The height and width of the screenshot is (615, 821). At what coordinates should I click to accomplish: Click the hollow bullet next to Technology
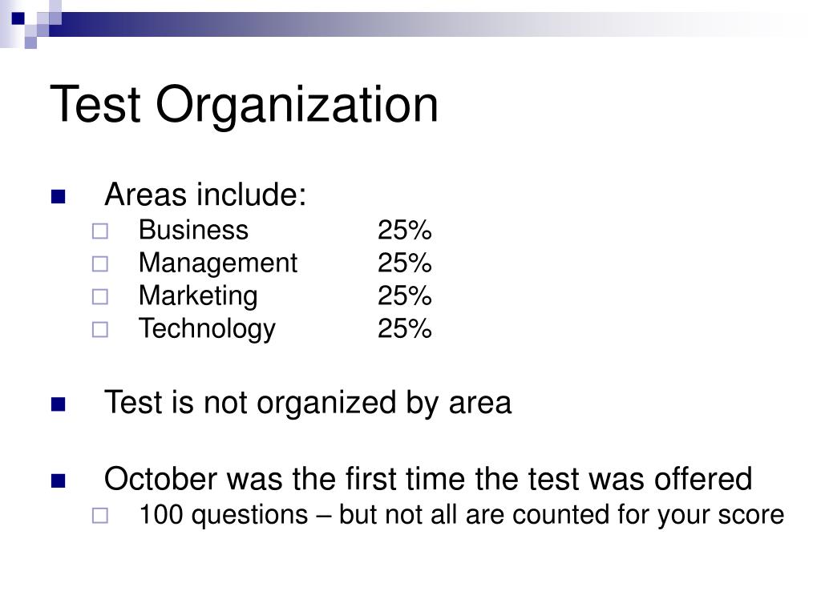pos(100,330)
